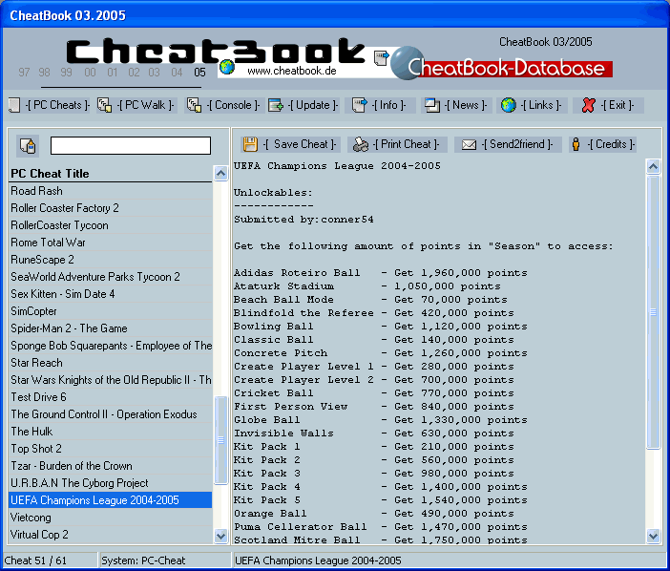Screen dimensions: 670x571
Task: Click the cheat list scrollbar thumb
Action: (x=220, y=440)
